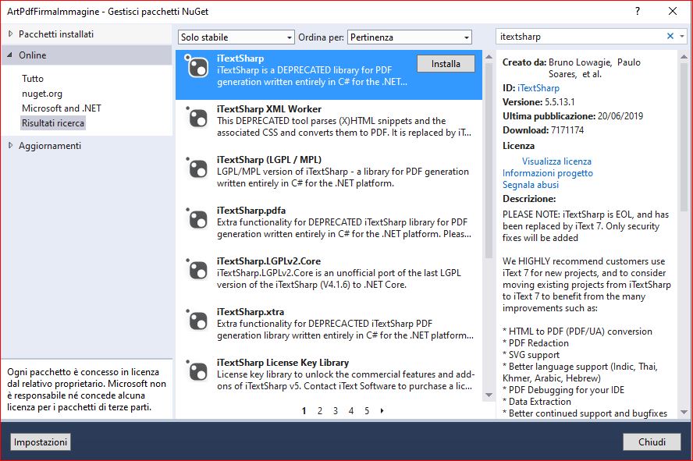Click the package list scroll up arrow
The width and height of the screenshot is (693, 461).
pos(489,56)
